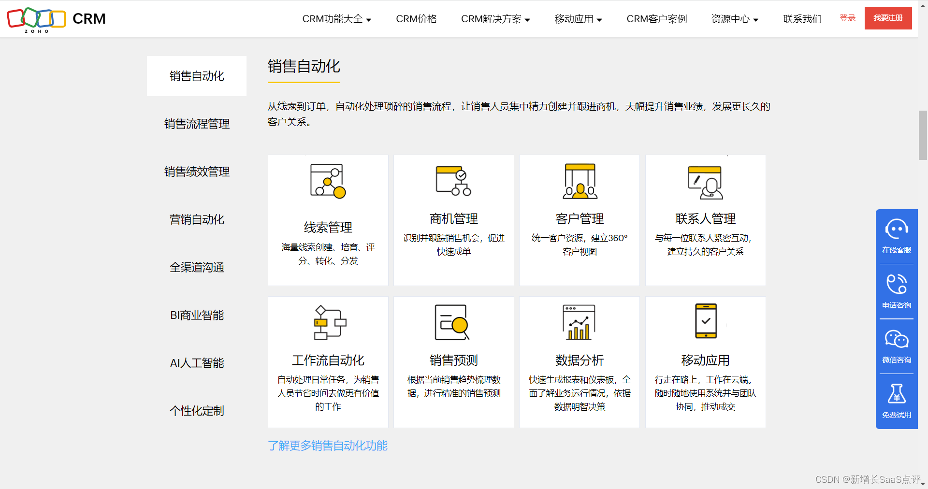Image resolution: width=928 pixels, height=489 pixels.
Task: Click text 统一客户资源,建立360°客户视图
Action: tap(580, 244)
